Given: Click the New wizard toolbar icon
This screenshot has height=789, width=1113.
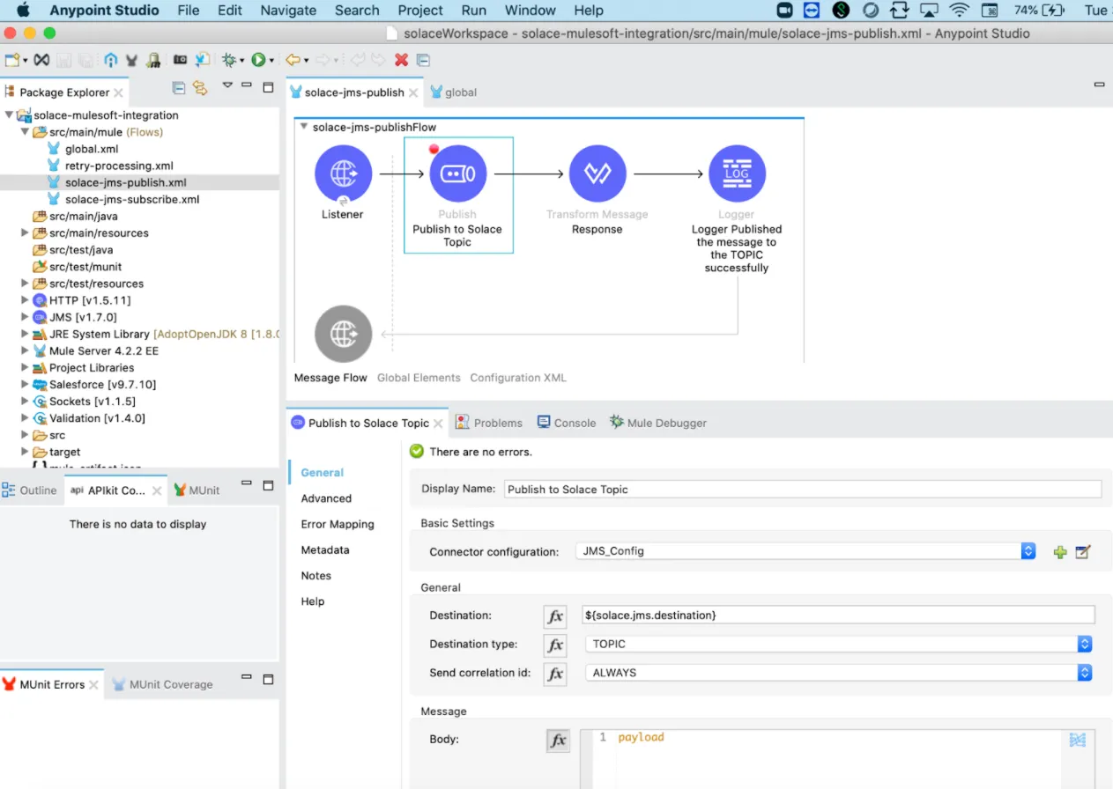Looking at the screenshot, I should [12, 60].
